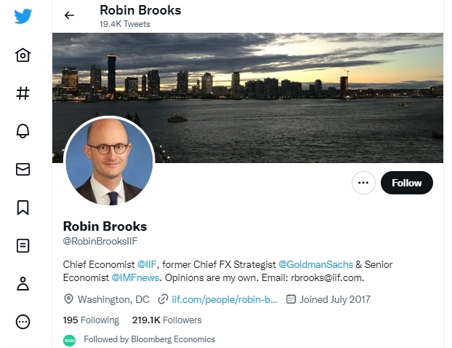Open Robin Brooks' profile photo
Image resolution: width=452 pixels, height=348 pixels.
click(109, 161)
